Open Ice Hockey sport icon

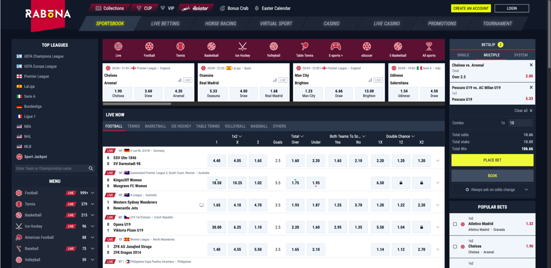click(242, 46)
